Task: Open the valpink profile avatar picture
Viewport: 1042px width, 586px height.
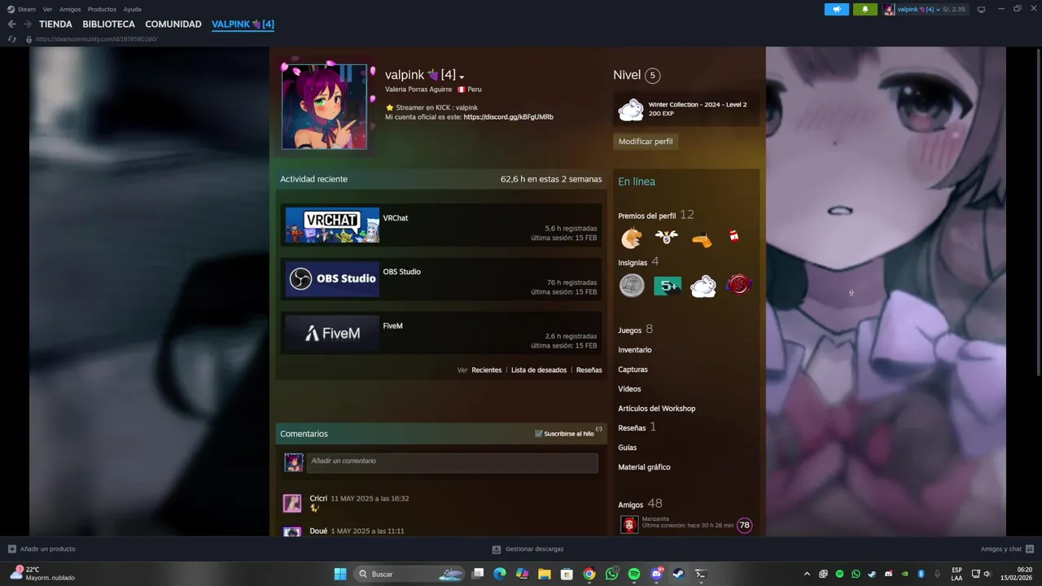Action: coord(324,107)
